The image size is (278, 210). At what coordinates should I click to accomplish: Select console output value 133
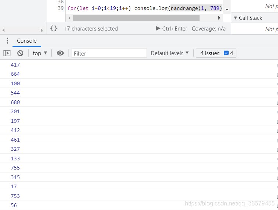[x=15, y=159]
